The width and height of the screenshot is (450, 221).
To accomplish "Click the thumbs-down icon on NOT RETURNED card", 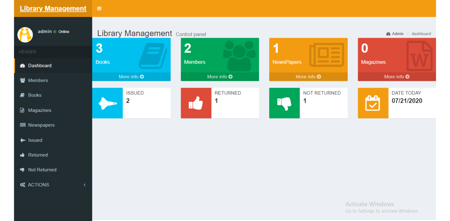I will 285,103.
